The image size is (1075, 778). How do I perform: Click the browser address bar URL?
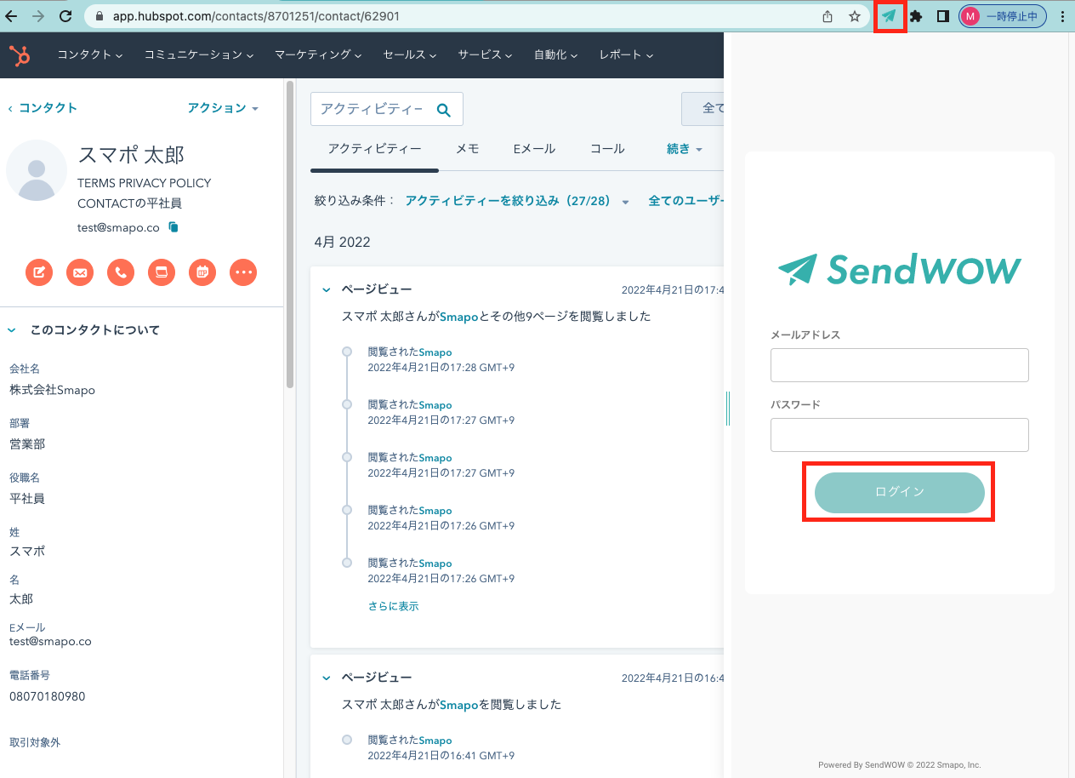click(x=256, y=16)
